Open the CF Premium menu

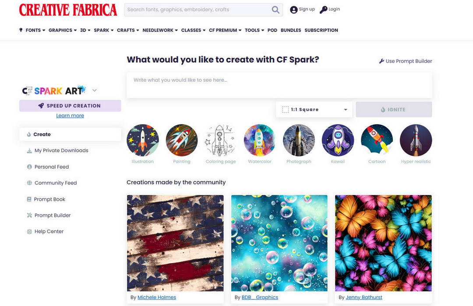225,30
